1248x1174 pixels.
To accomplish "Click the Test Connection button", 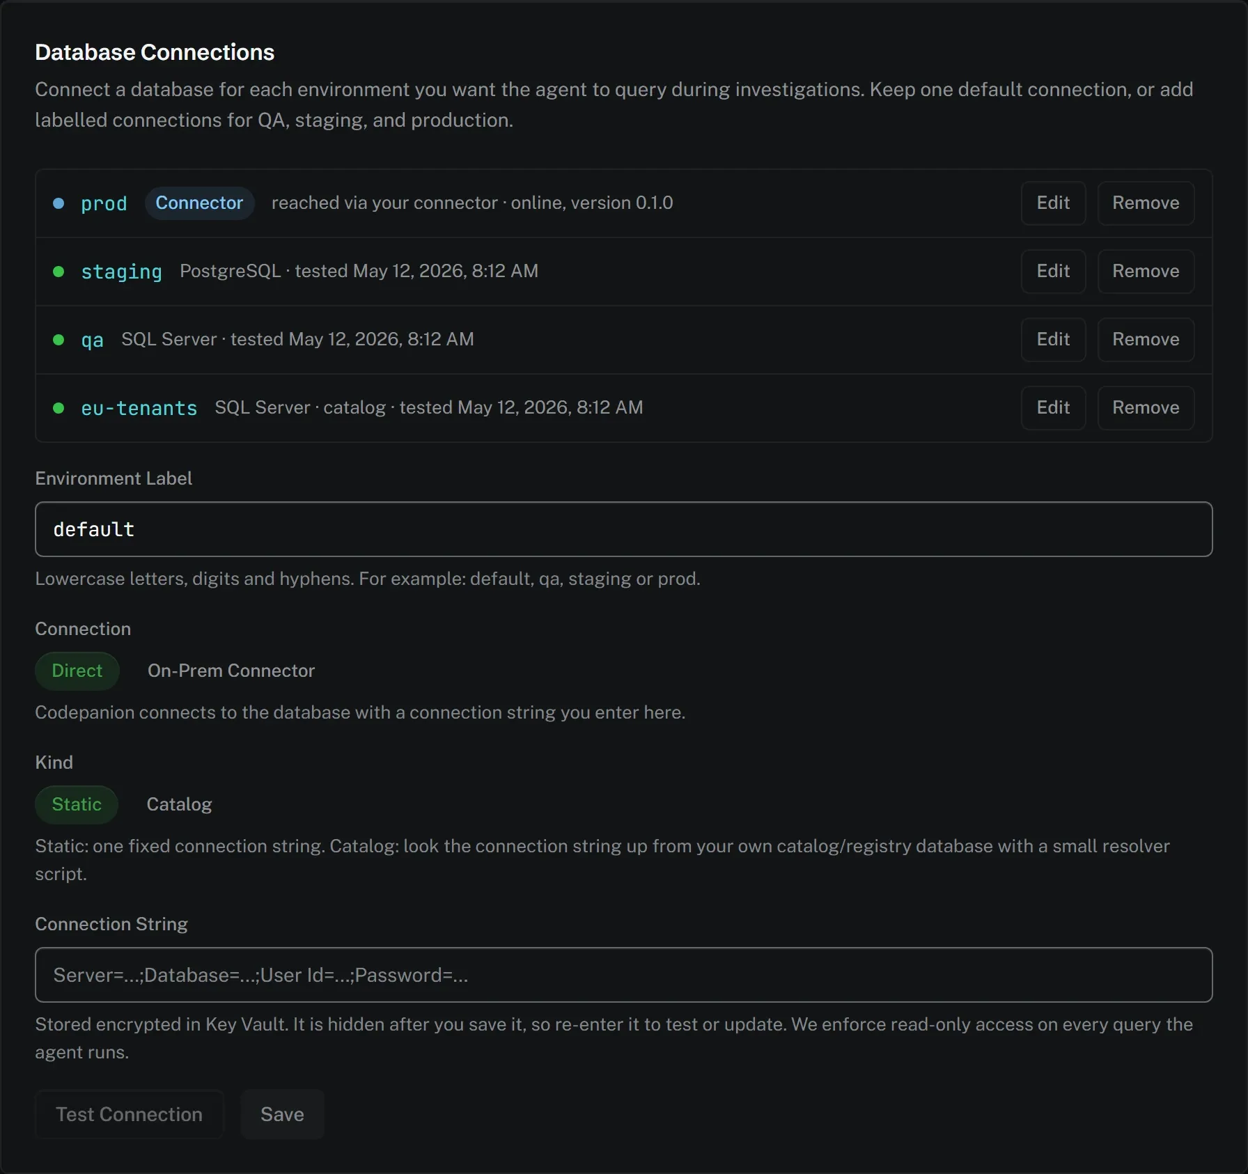I will click(x=130, y=1114).
